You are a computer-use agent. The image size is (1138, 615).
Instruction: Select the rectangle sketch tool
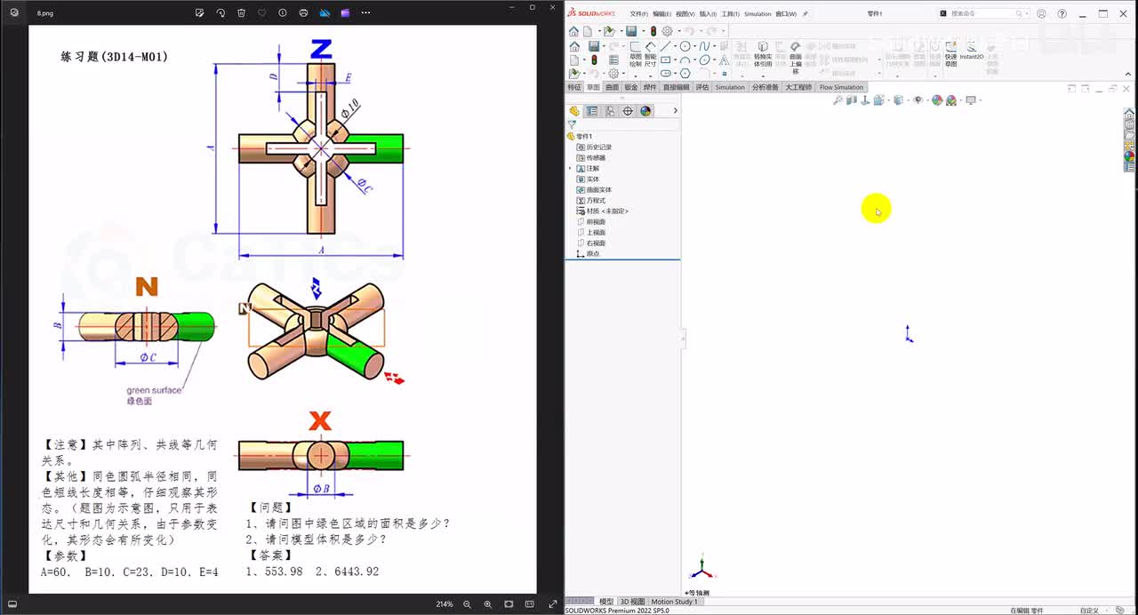pos(665,60)
